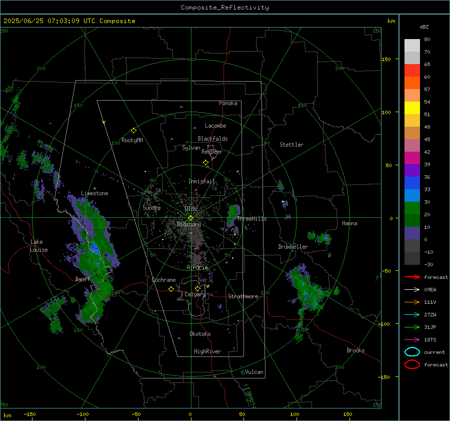Click the dBZ legend heading
Viewport: 450px width, 421px height.
(424, 27)
